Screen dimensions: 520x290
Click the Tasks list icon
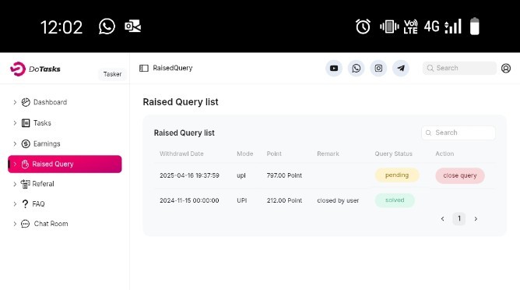(26, 123)
